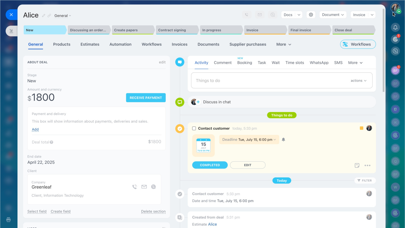Select the Comment tab in timeline
Screen dimensions: 405x228
(x=223, y=63)
